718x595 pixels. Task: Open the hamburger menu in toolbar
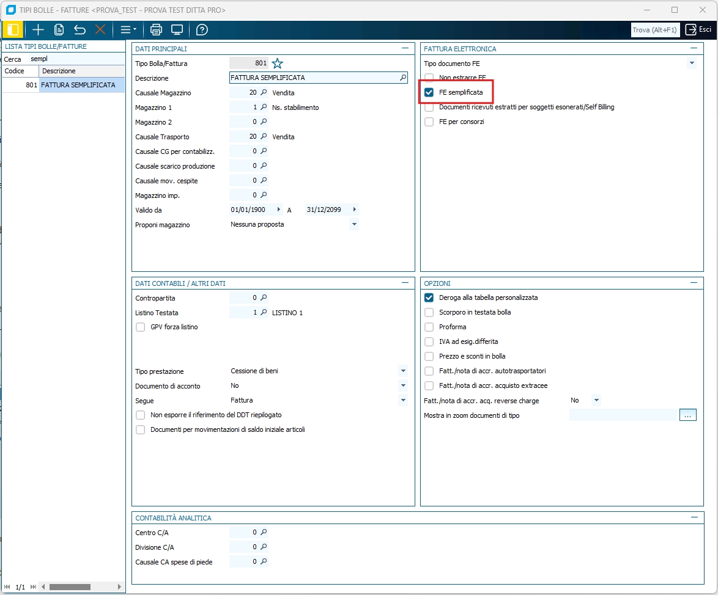(127, 29)
